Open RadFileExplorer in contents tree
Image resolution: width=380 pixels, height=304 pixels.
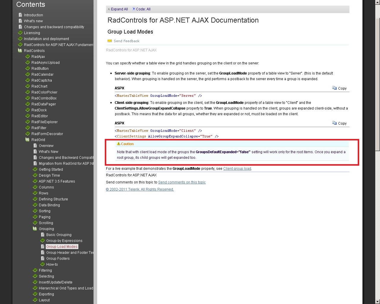point(45,122)
